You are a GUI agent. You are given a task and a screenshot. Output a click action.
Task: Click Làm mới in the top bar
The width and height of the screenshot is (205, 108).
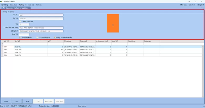(192, 5)
